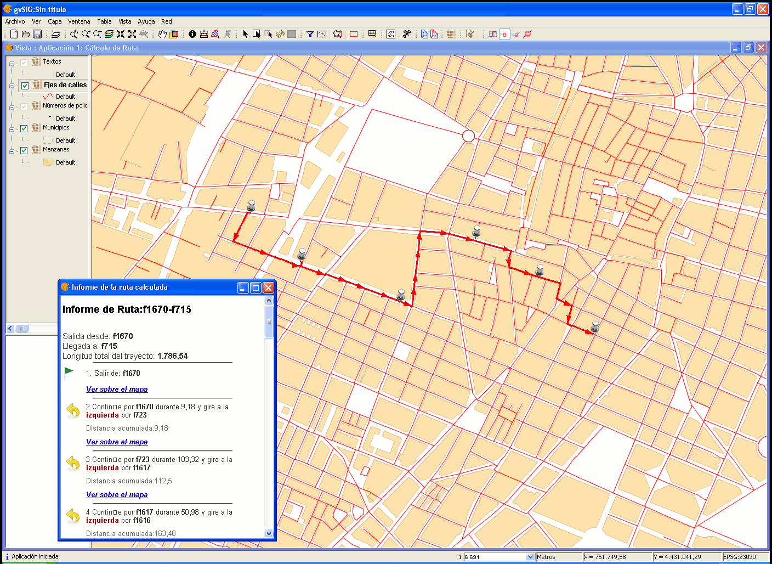Click the coordinate X+Y toolbar icon

(322, 34)
